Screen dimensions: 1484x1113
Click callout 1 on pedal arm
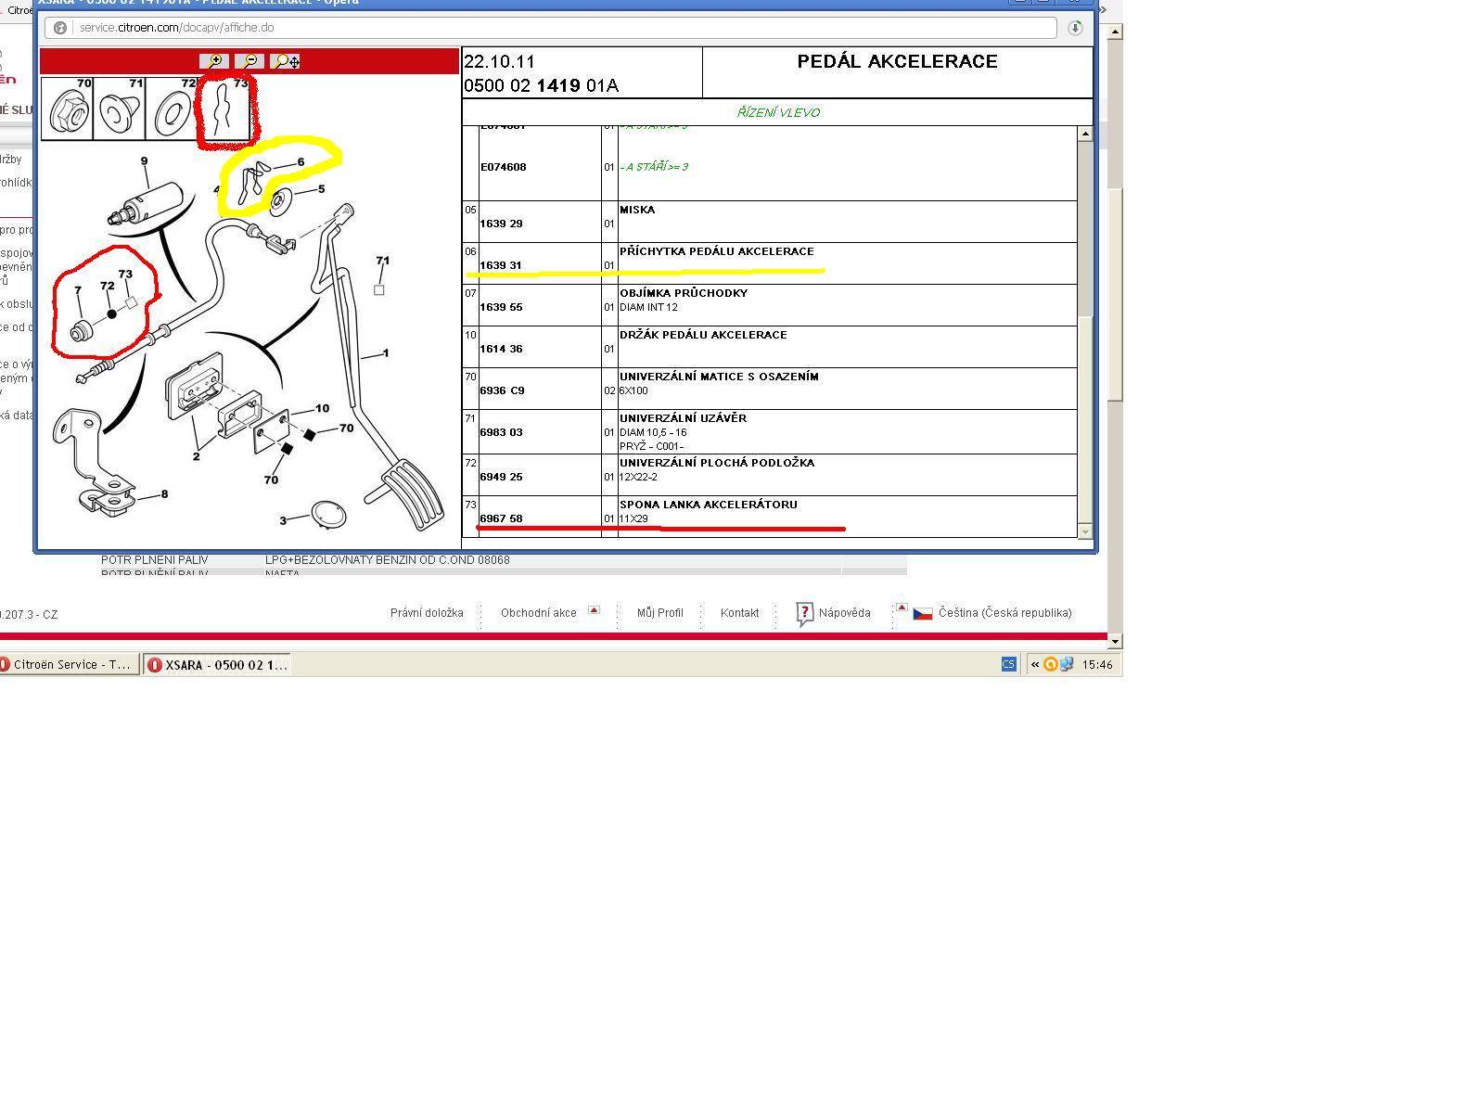click(x=385, y=352)
